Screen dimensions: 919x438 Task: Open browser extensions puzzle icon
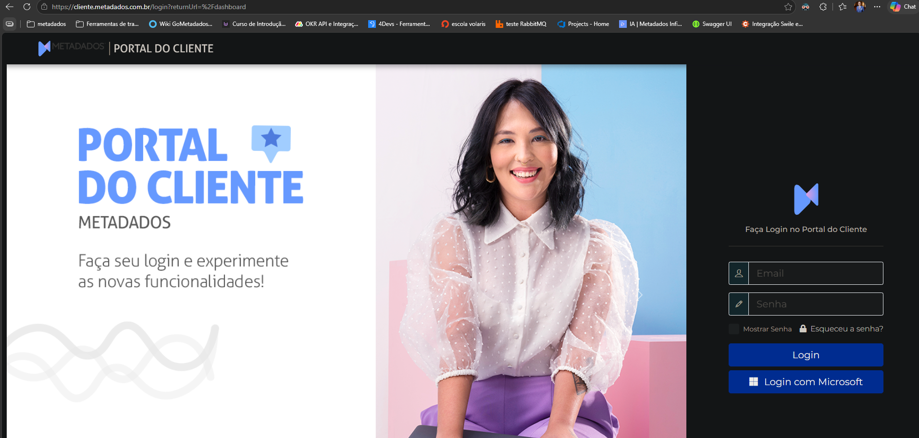pyautogui.click(x=823, y=7)
